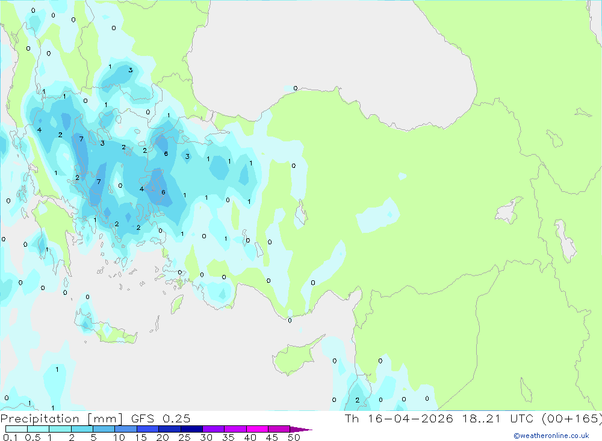Viewport: 602px width, 441px height.
Task: Click the 0.5–1 mm legend color swatch
Action: [x=38, y=429]
